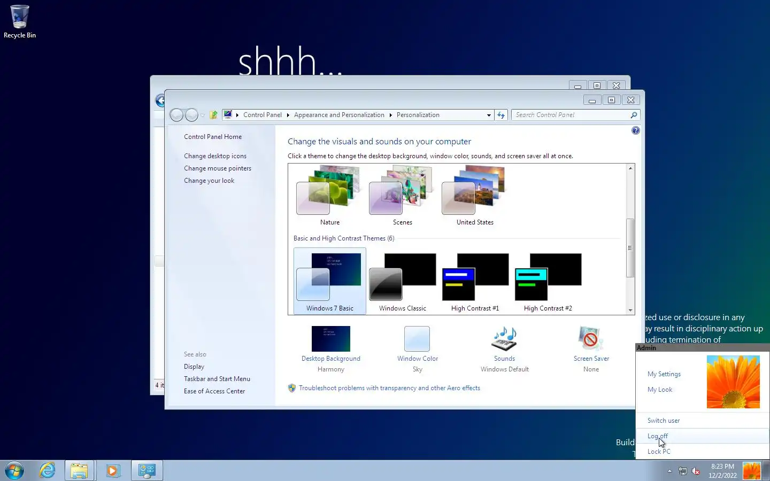Screen dimensions: 770x481
Task: Select the High Contrast #2 theme
Action: tap(548, 281)
